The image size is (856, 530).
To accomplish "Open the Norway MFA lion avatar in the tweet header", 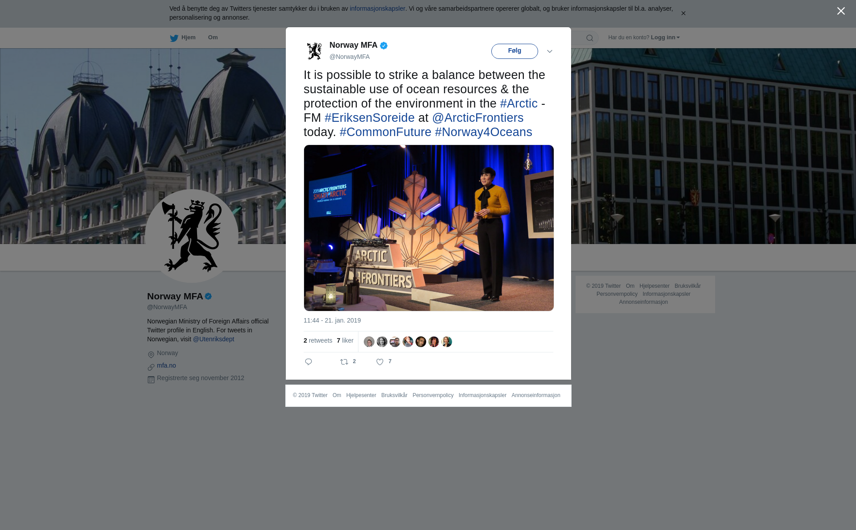I will click(314, 51).
